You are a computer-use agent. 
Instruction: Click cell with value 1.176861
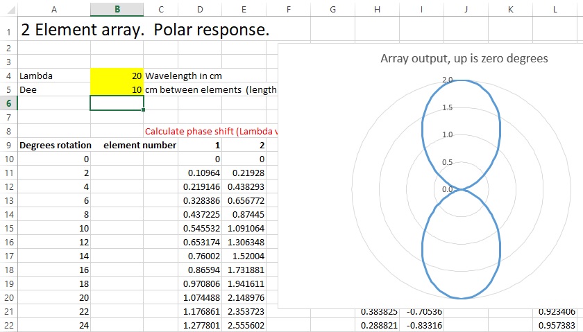tap(200, 312)
